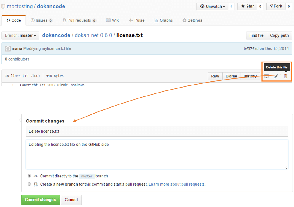294x207 pixels.
Task: Click the commit summary field 'Delete license.txt'
Action: point(157,131)
